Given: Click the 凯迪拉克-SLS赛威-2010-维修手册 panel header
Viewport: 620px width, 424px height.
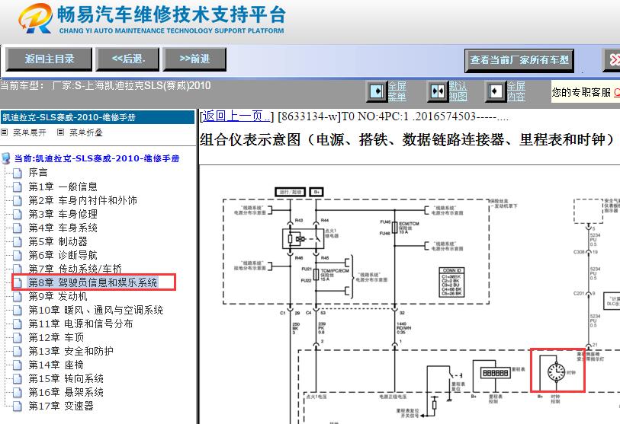Looking at the screenshot, I should pyautogui.click(x=98, y=117).
